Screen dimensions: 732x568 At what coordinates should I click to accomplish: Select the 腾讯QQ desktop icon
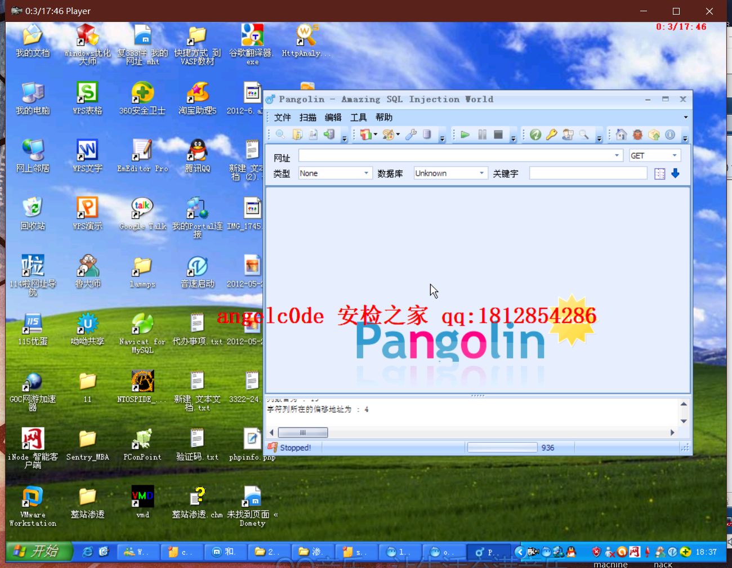pyautogui.click(x=197, y=156)
